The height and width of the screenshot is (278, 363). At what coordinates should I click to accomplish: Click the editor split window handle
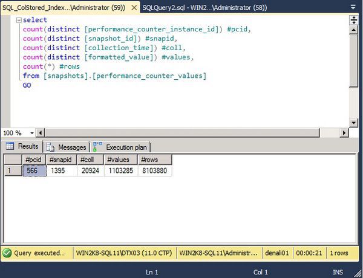[354, 20]
